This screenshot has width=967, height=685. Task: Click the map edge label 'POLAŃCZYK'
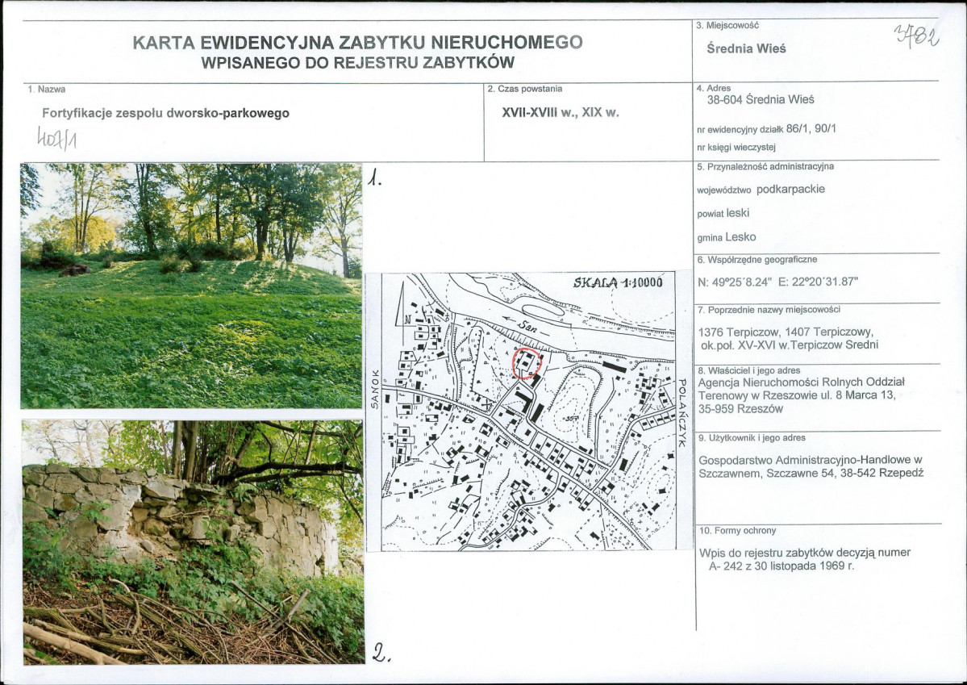[x=682, y=413]
